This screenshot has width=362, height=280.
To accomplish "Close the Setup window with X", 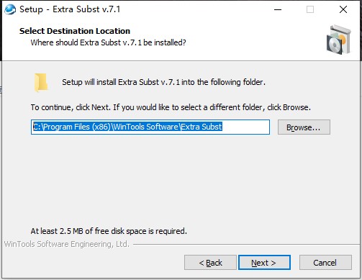I will (343, 9).
